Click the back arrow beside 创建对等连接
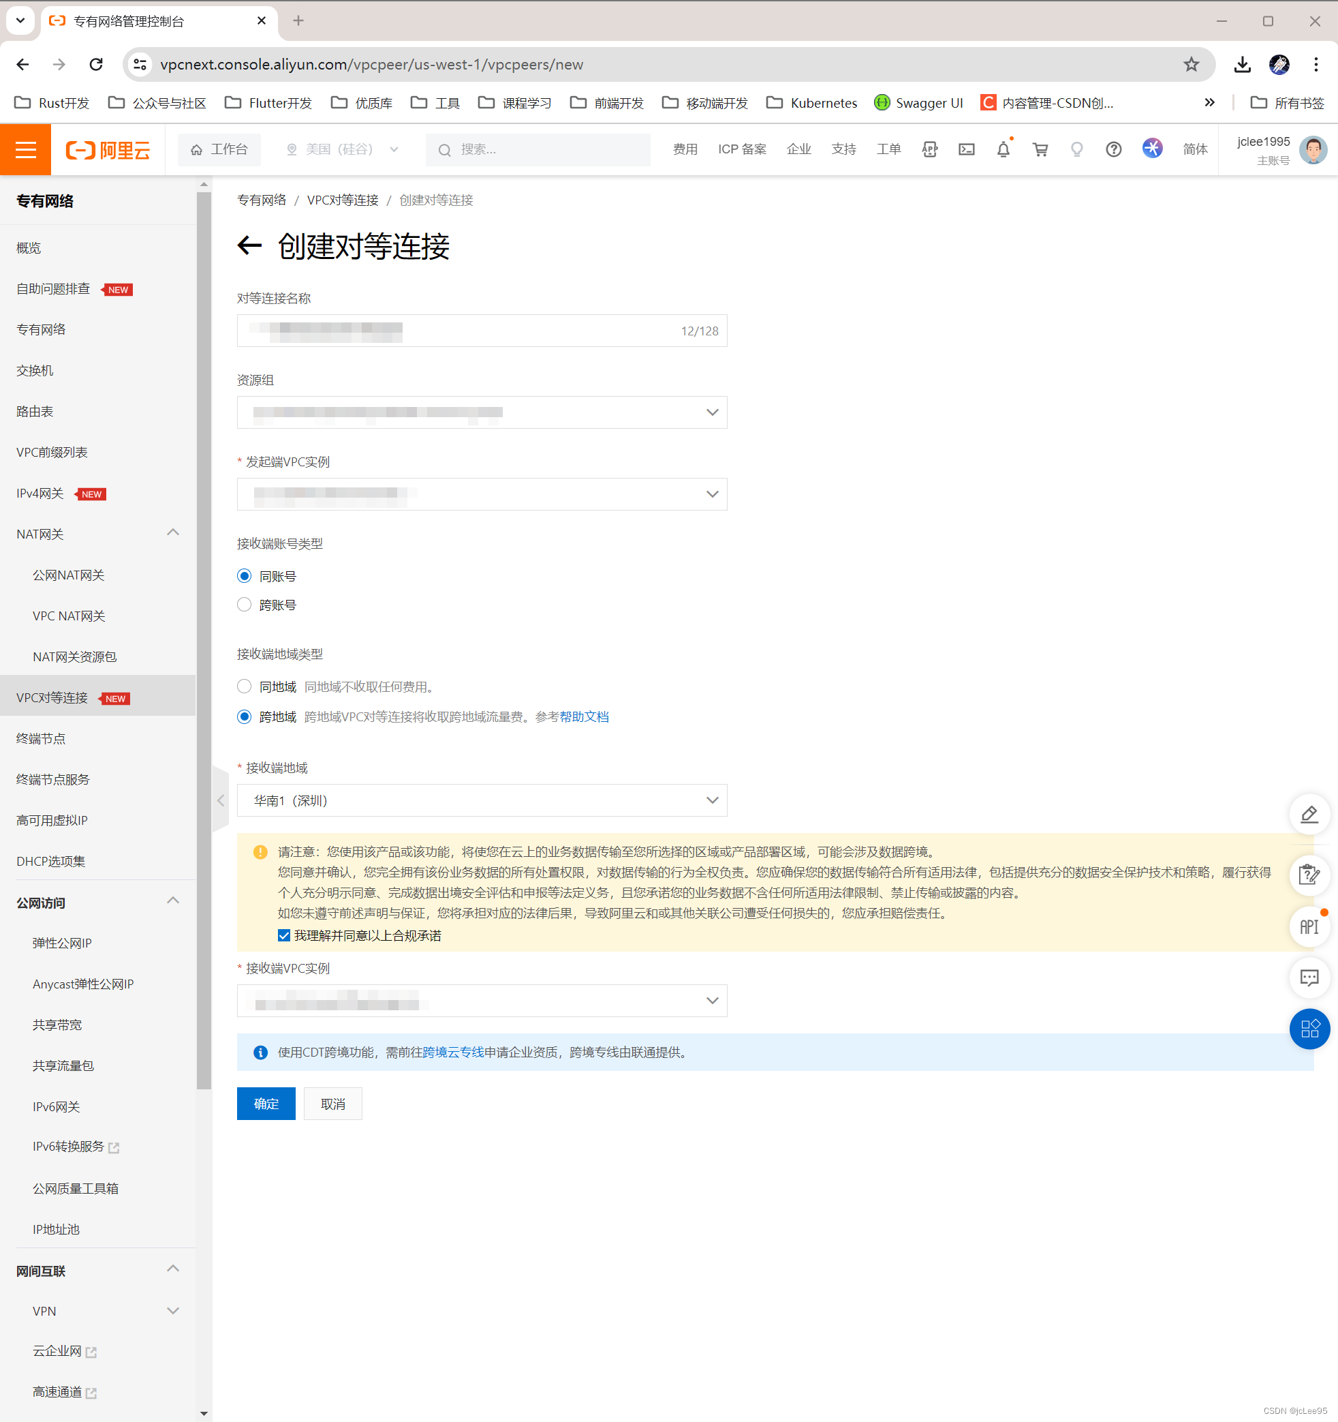Viewport: 1338px width, 1422px height. (x=249, y=246)
